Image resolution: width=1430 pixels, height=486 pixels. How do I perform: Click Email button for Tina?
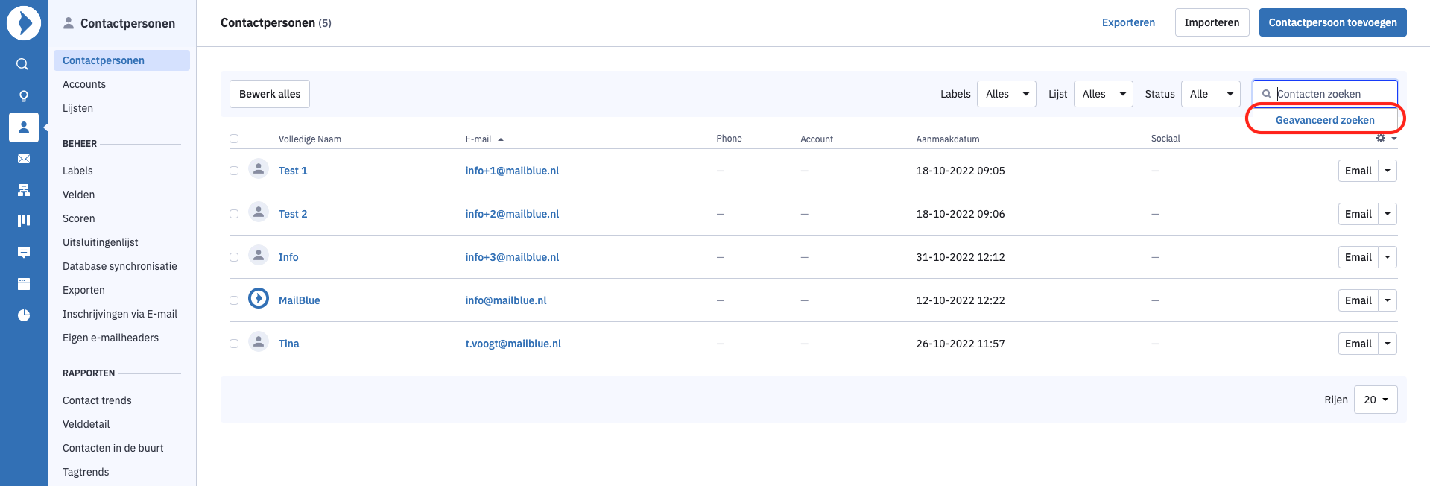[x=1358, y=344]
